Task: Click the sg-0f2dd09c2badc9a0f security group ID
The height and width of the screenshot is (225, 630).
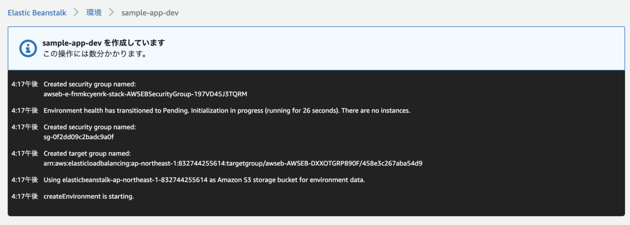Action: pos(79,137)
